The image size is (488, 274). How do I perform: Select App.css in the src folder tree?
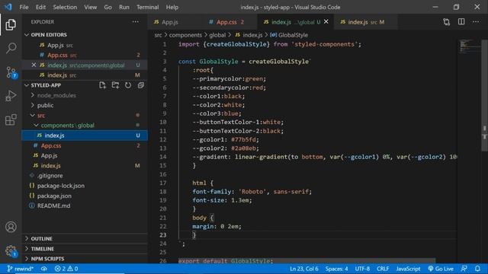[51, 145]
